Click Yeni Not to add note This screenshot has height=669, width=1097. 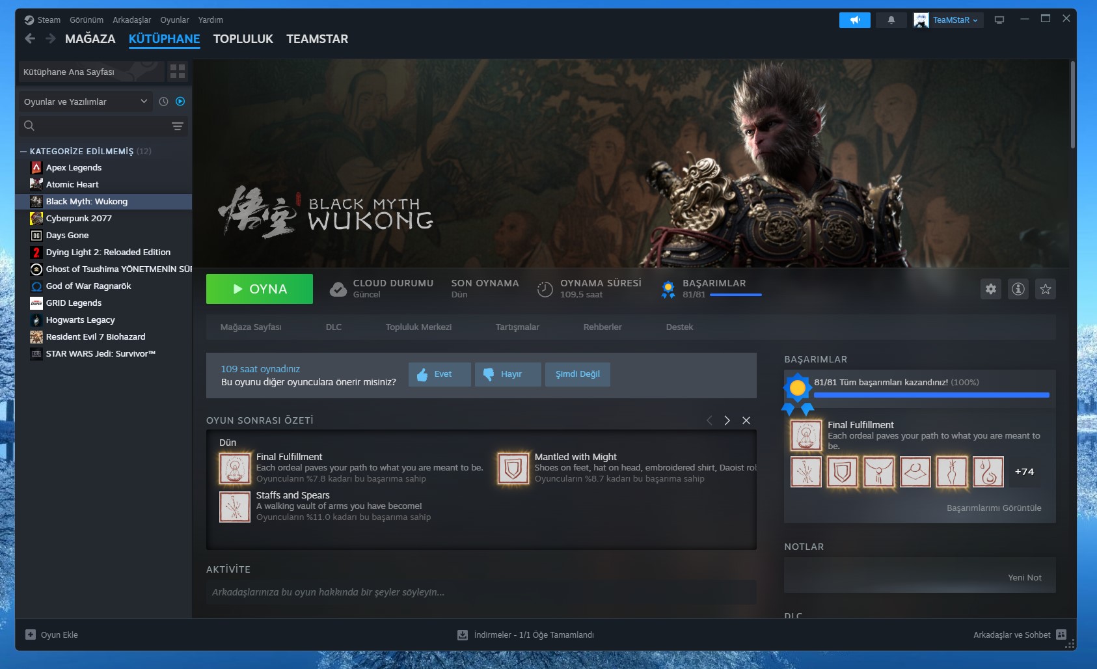1025,577
